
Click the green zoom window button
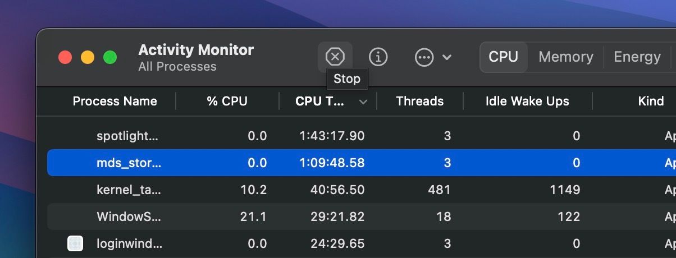point(110,57)
